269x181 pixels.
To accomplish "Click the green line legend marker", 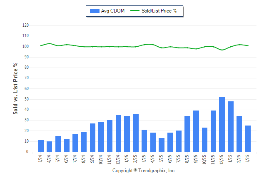I will tap(135, 11).
